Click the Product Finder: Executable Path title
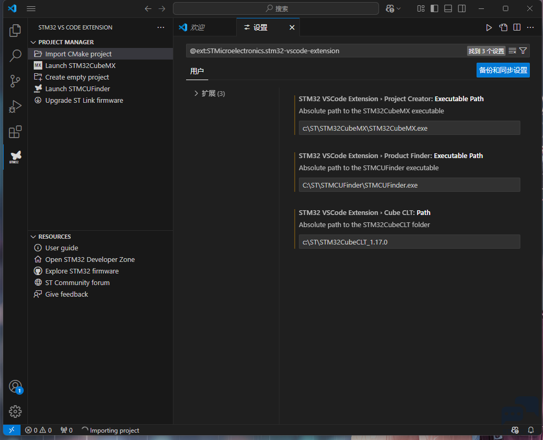 tap(391, 156)
